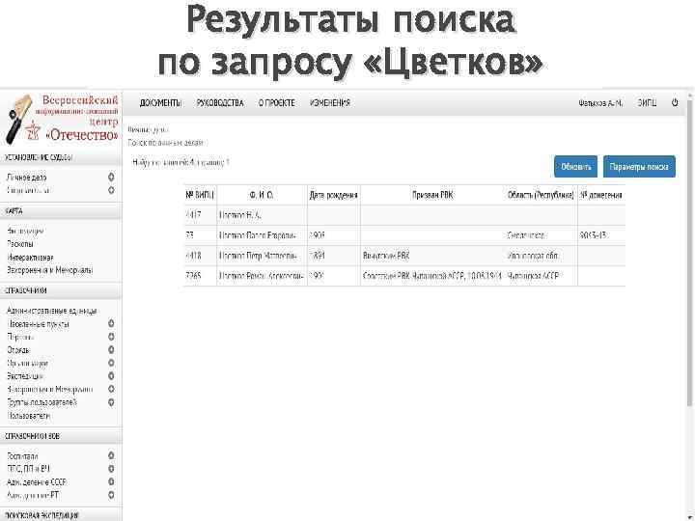Collapse the СПРАВОЧНИКИ ВОВ section header

pyautogui.click(x=61, y=436)
